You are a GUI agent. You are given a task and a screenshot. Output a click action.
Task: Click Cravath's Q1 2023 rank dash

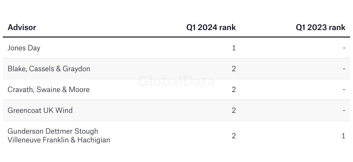pyautogui.click(x=344, y=89)
